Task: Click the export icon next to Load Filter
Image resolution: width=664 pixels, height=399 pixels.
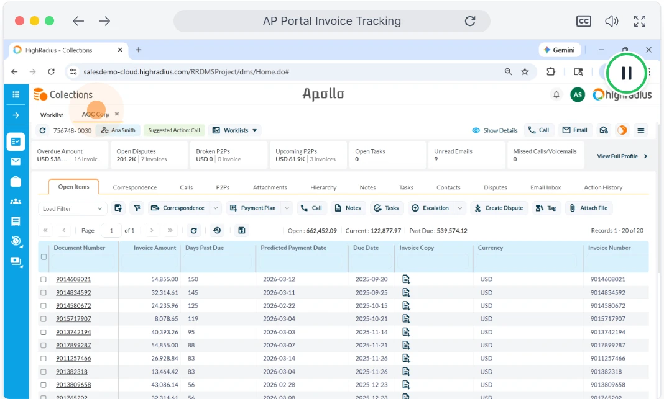Action: click(x=118, y=208)
